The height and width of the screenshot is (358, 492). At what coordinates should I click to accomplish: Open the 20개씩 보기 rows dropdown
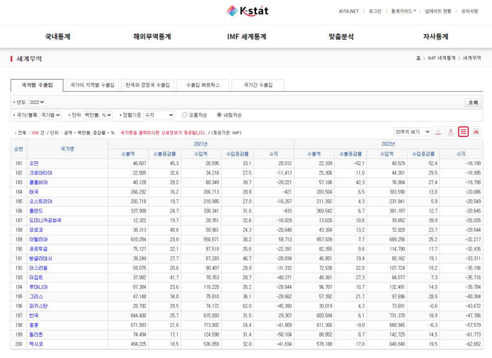[x=412, y=132]
